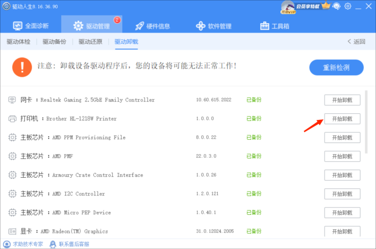This screenshot has width=376, height=249.
Task: Close the Driver Life window
Action: click(x=369, y=6)
